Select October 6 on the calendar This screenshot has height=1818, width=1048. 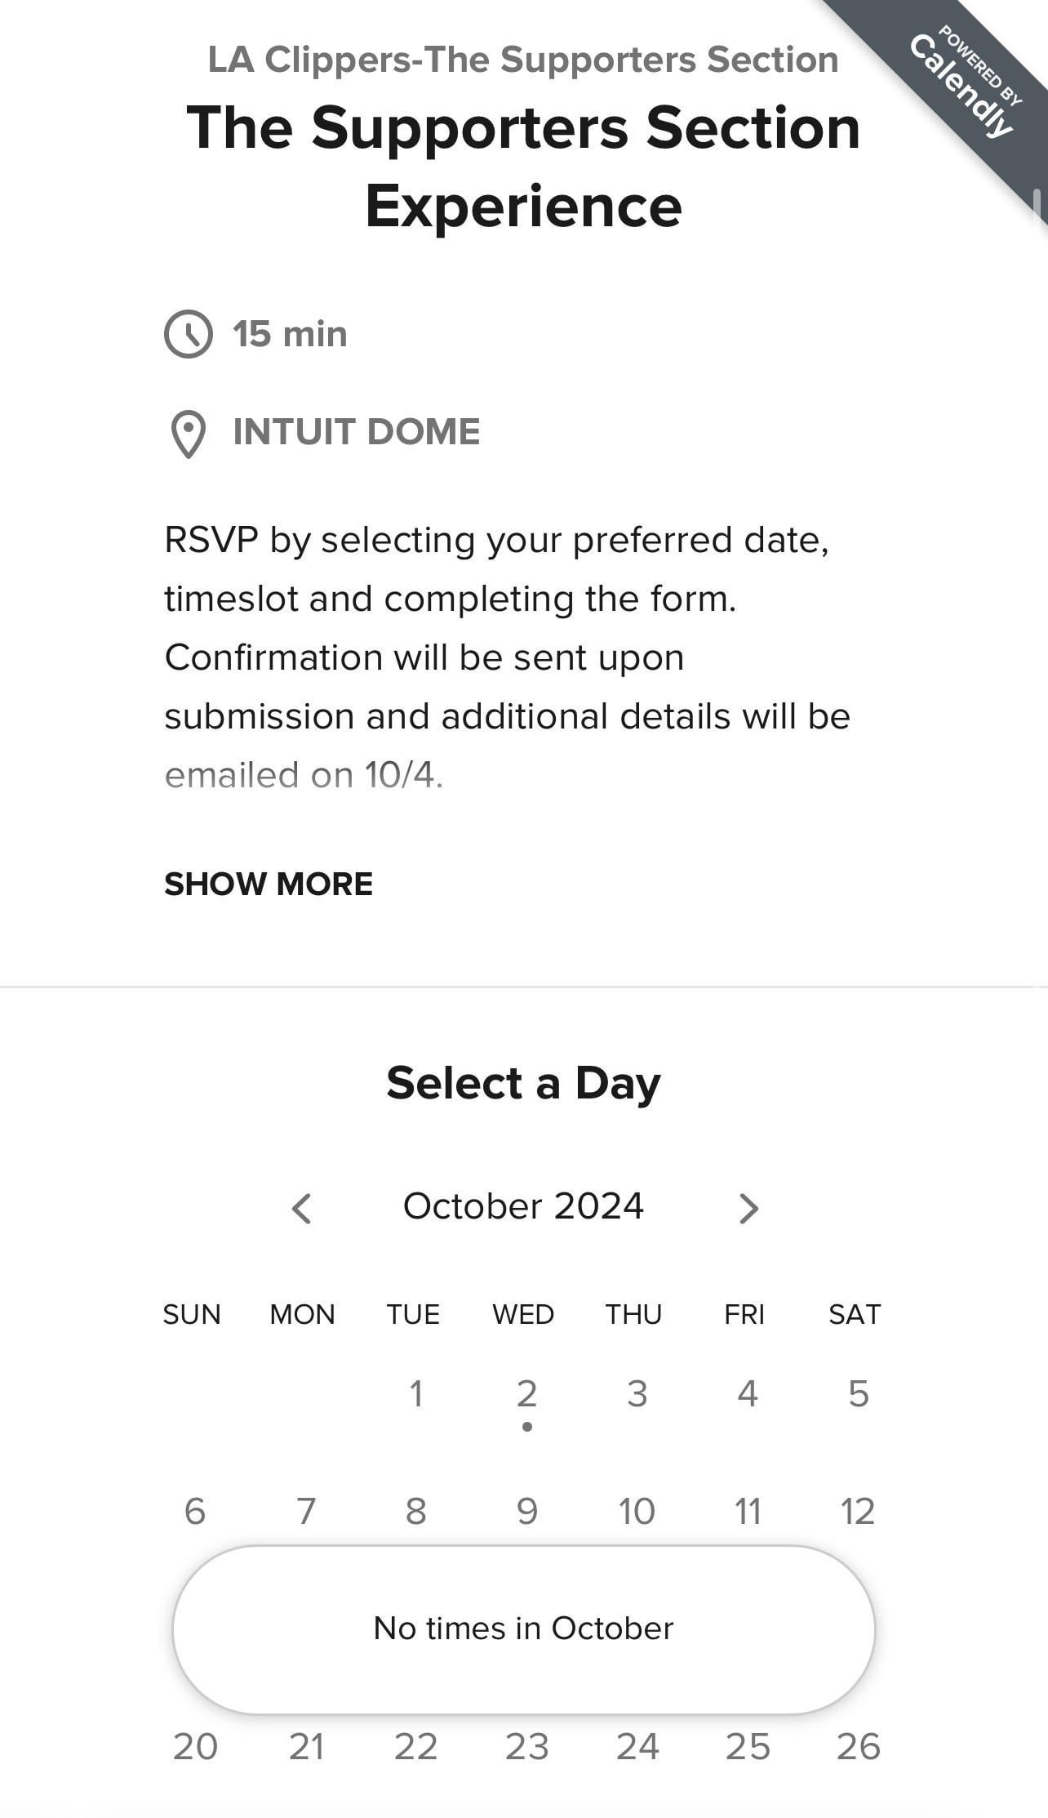pyautogui.click(x=195, y=1512)
